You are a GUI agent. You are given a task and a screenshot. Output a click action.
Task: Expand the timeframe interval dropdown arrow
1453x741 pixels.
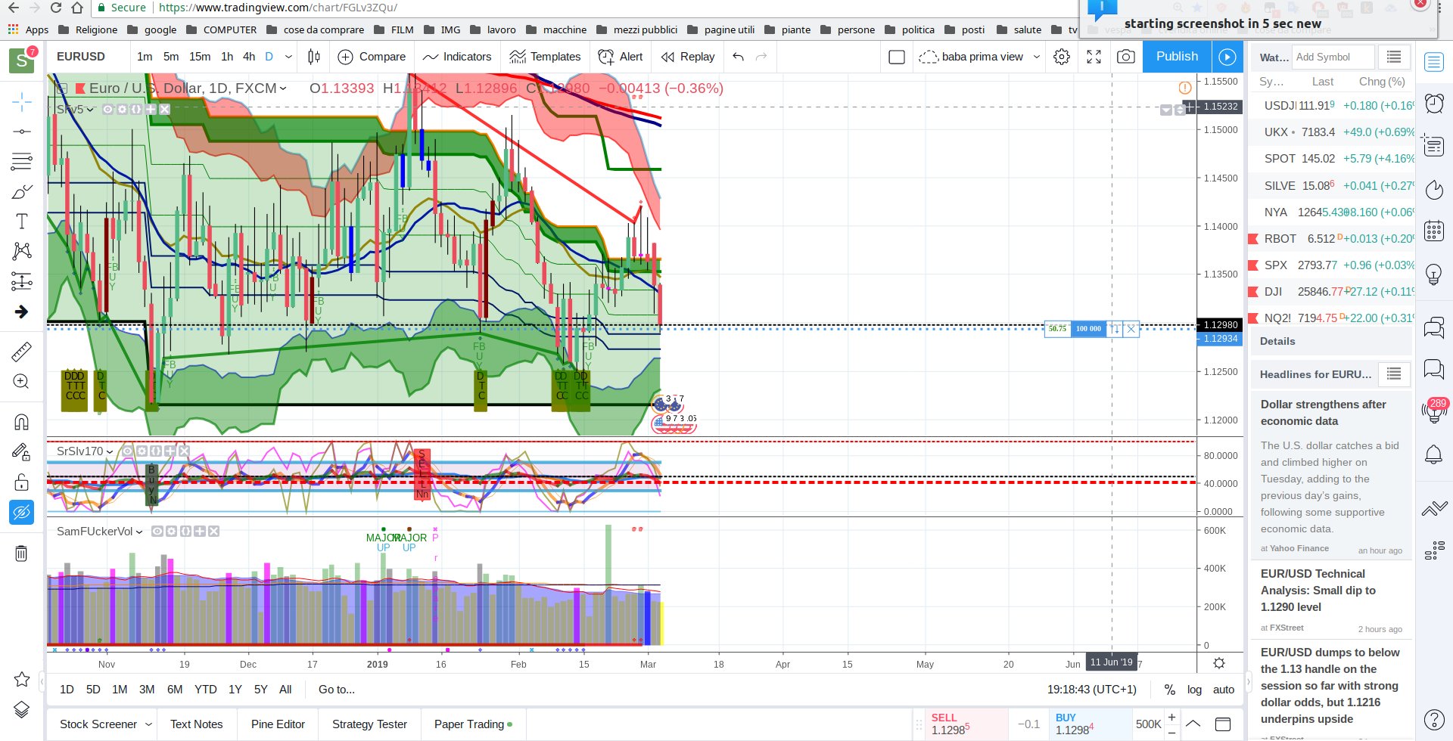click(288, 57)
